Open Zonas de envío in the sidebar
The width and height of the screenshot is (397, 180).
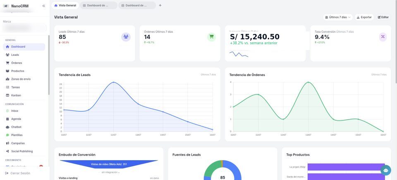pyautogui.click(x=24, y=79)
